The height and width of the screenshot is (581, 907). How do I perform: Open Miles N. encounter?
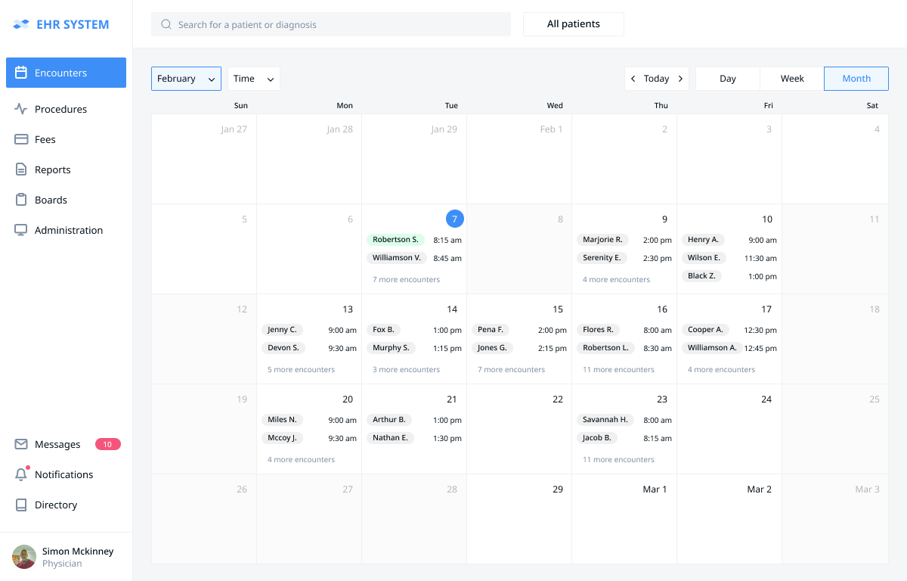[282, 420]
